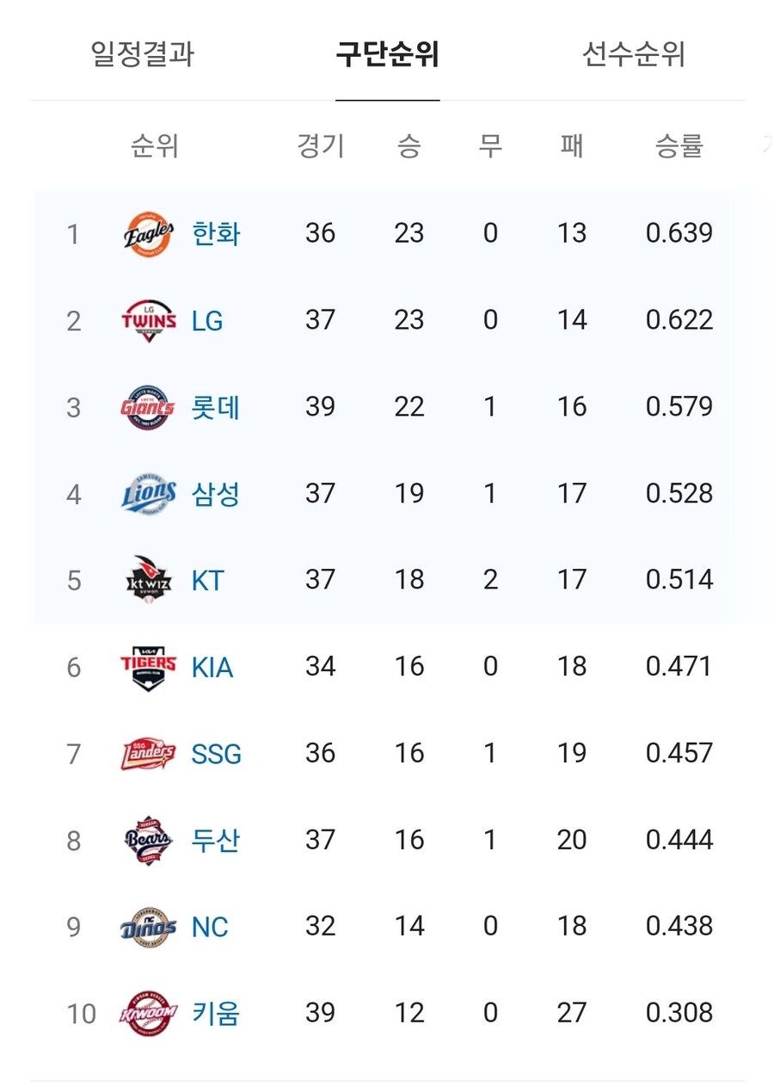Open the 키움 team name link
The width and height of the screenshot is (774, 1086).
[216, 1015]
